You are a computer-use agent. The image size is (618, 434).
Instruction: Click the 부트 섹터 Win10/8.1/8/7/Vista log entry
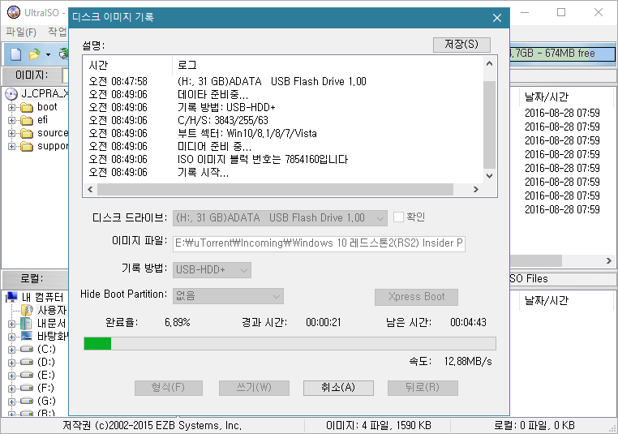247,133
